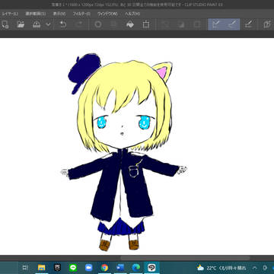Click the canvas horizontal scrollbar thumb

[185, 258]
